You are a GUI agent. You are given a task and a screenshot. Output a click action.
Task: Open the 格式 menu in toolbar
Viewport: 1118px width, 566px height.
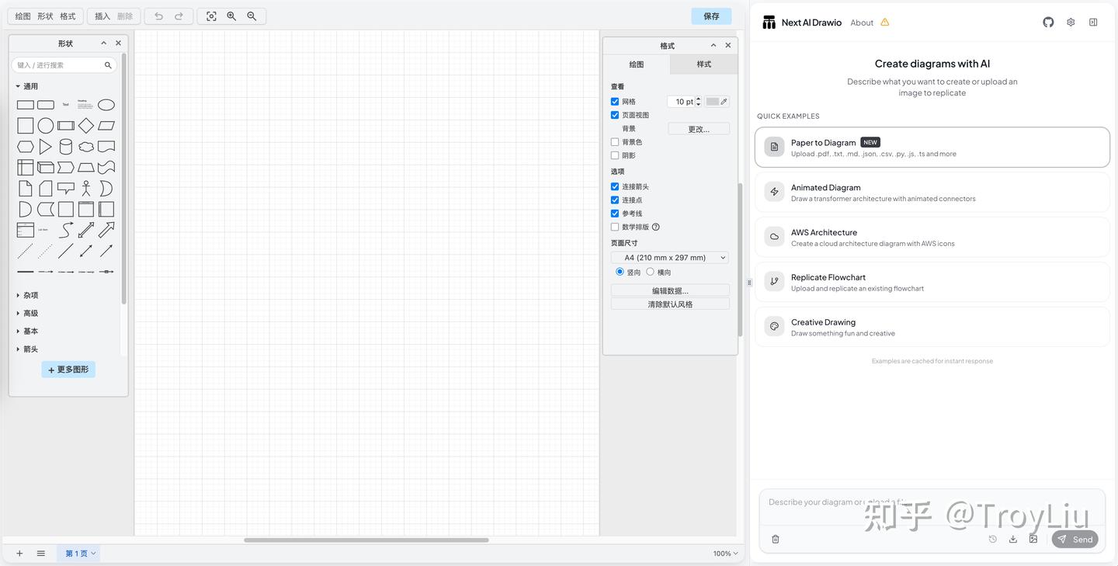pos(68,16)
